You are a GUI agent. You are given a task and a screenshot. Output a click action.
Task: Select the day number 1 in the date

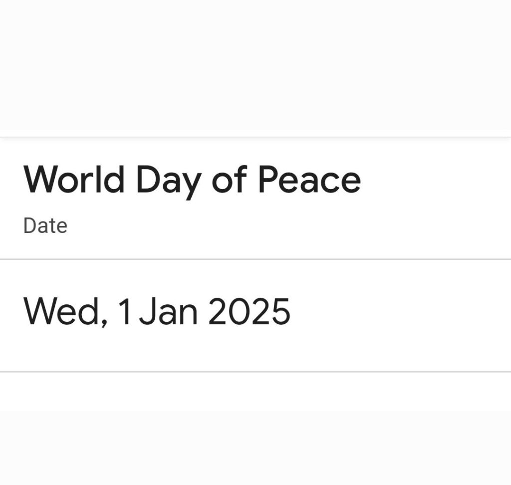tap(125, 311)
